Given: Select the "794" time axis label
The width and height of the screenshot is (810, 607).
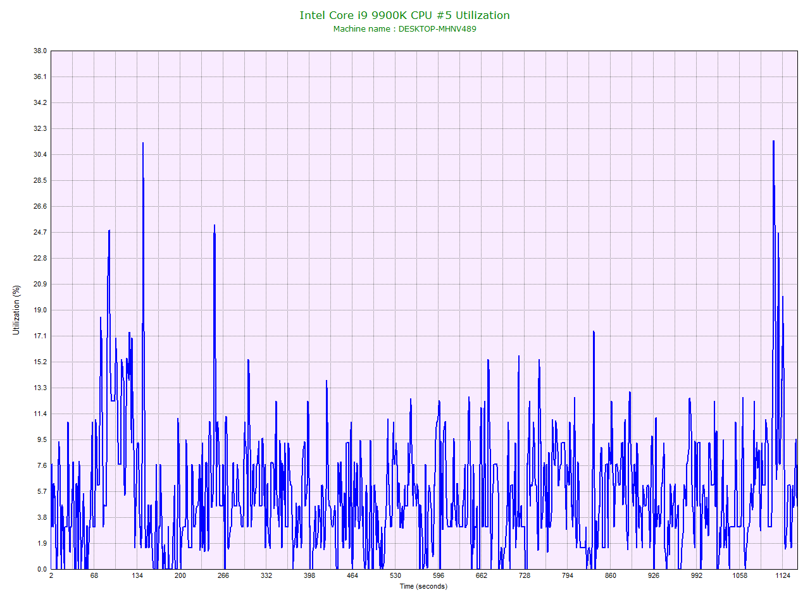Looking at the screenshot, I should pyautogui.click(x=568, y=576).
